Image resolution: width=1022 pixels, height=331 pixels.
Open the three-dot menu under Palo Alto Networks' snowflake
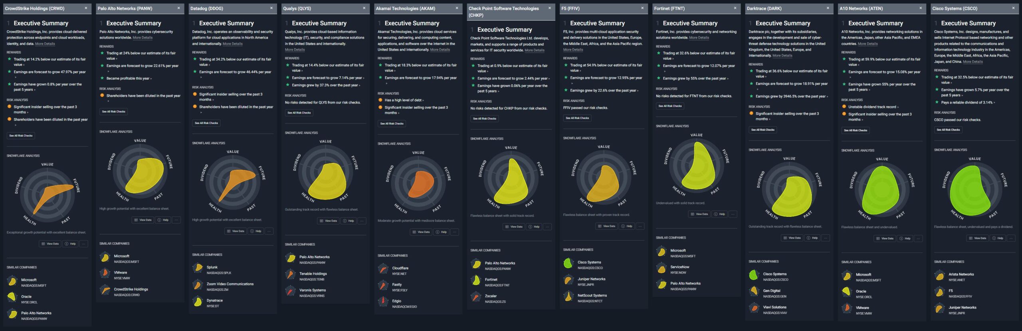pyautogui.click(x=176, y=220)
